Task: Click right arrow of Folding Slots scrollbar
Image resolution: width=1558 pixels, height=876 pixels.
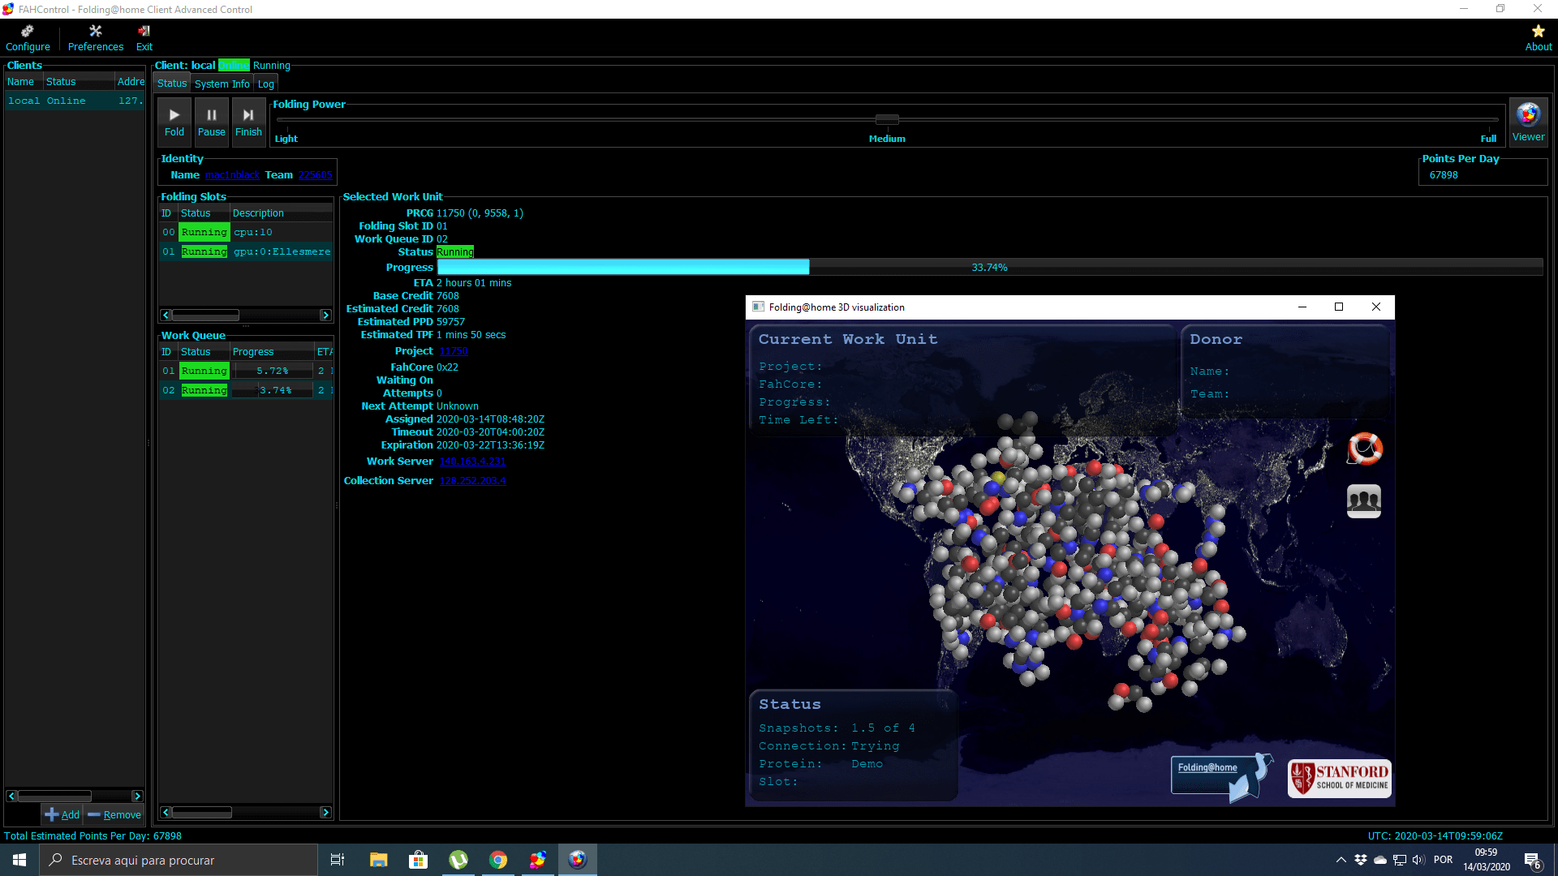Action: coord(325,315)
